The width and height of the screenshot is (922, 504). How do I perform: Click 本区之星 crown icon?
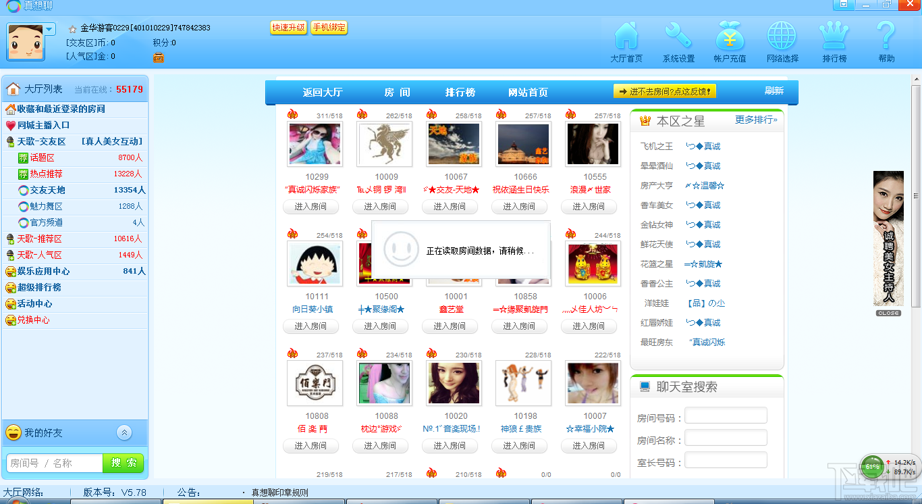click(645, 121)
